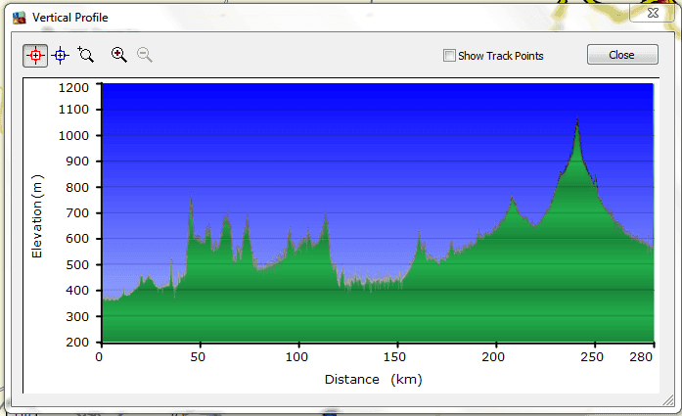The width and height of the screenshot is (682, 416).
Task: Activate the zoom-to-region magnifier tool
Action: [x=86, y=55]
